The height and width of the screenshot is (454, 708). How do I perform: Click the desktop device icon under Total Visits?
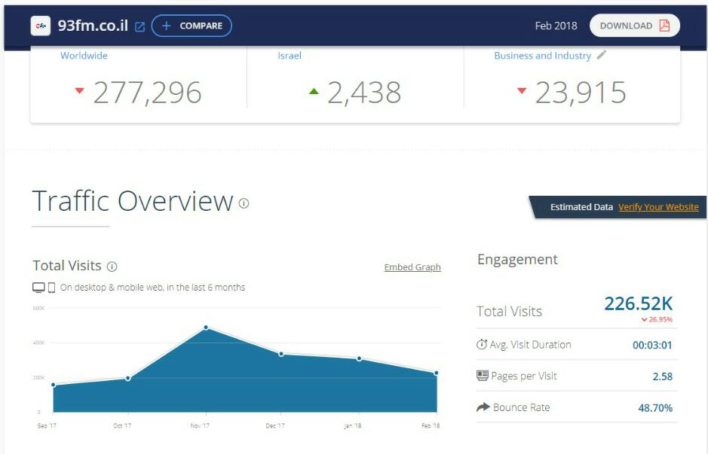(38, 288)
